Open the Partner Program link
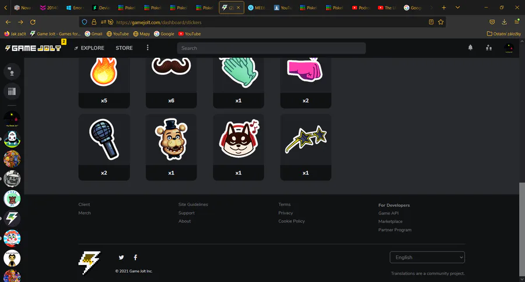The width and height of the screenshot is (525, 282). pos(395,229)
